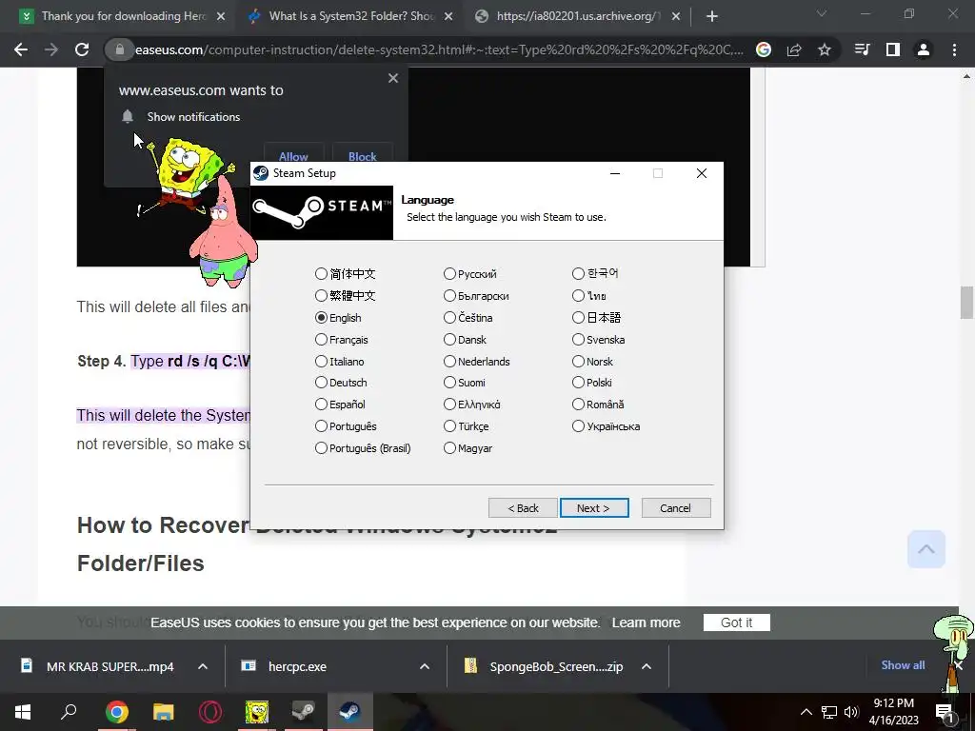The width and height of the screenshot is (975, 731).
Task: Select Norsk radio button
Action: point(578,361)
